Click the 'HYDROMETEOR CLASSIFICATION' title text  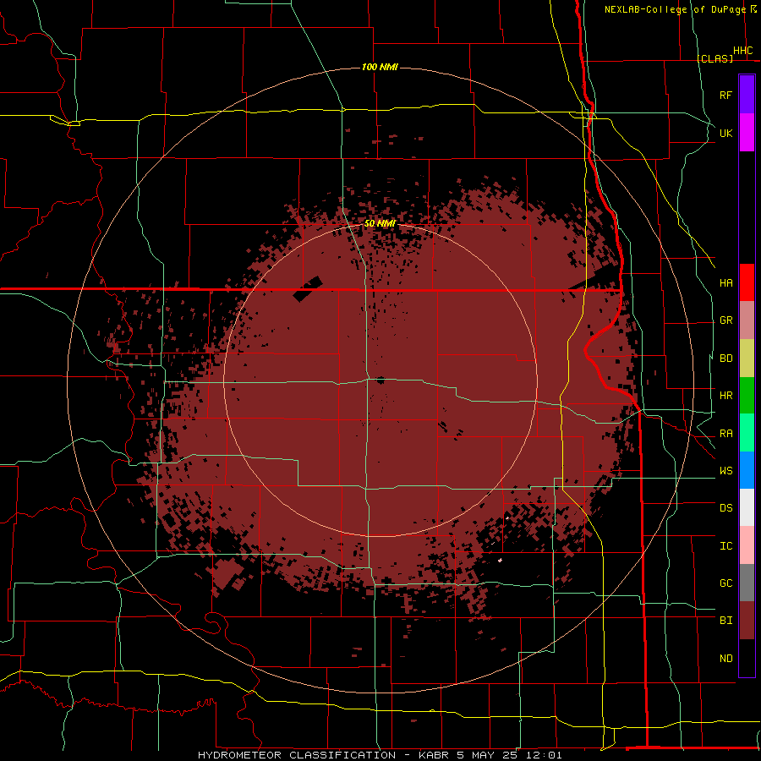297,755
